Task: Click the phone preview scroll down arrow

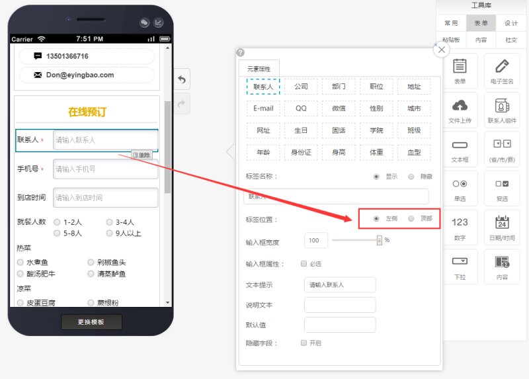Action: click(x=168, y=302)
